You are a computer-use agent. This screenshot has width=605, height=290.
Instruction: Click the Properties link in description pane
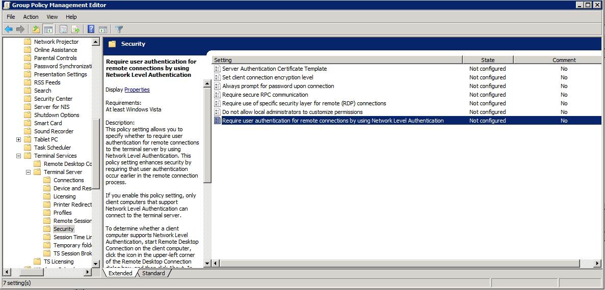pyautogui.click(x=137, y=90)
